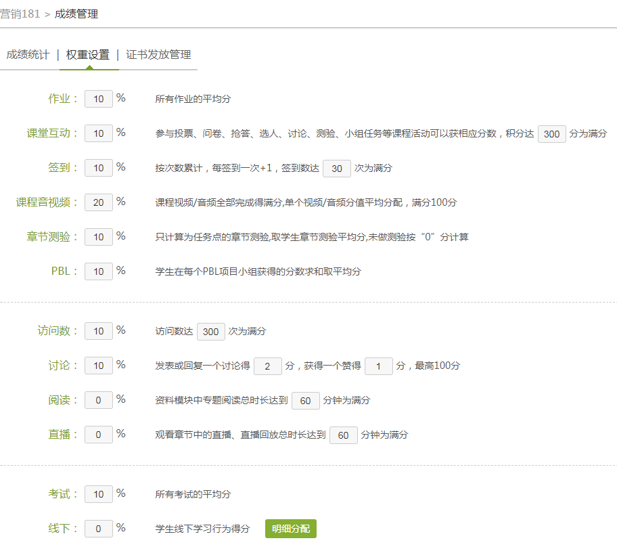
Task: Select the 阅读 weight percentage field
Action: pyautogui.click(x=99, y=400)
